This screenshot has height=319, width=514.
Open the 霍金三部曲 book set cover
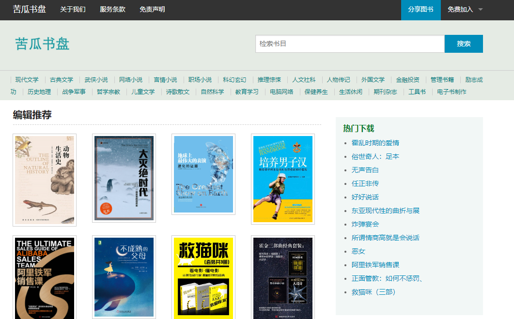pyautogui.click(x=283, y=278)
